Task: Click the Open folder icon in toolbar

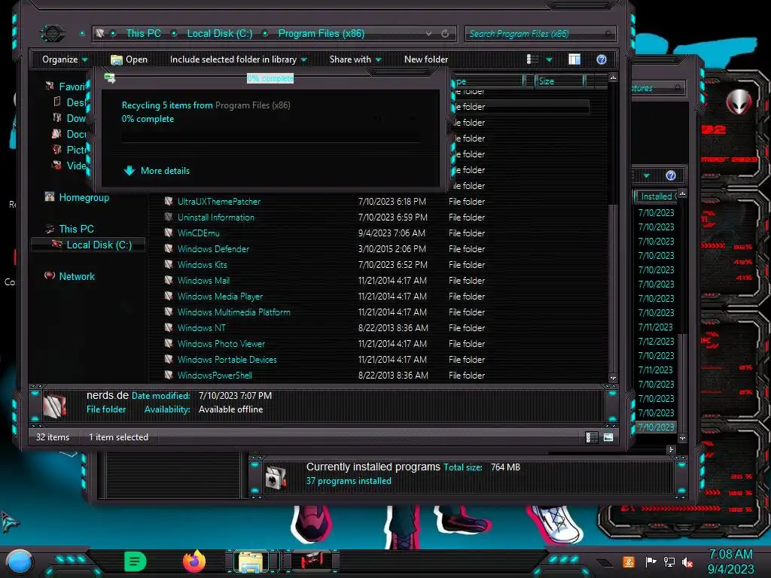Action: [117, 59]
